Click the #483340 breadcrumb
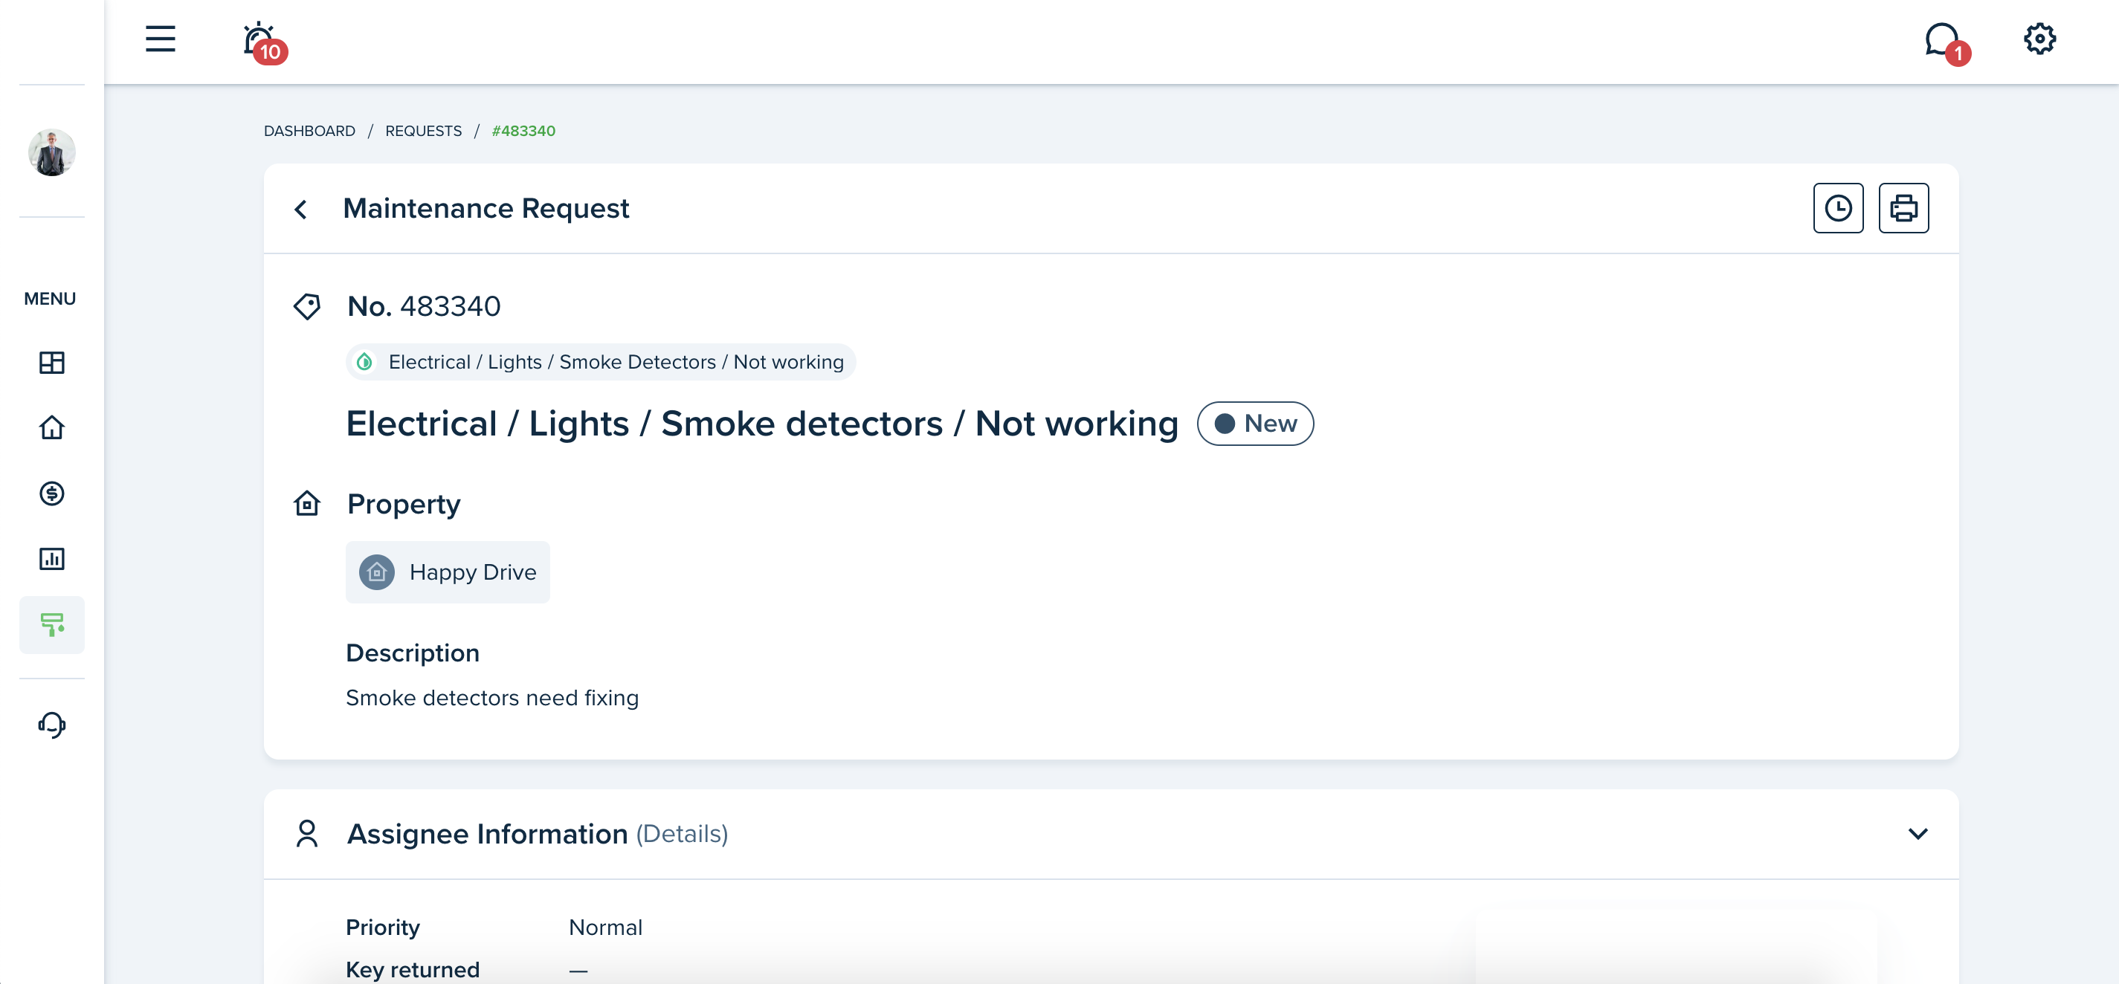 523,131
